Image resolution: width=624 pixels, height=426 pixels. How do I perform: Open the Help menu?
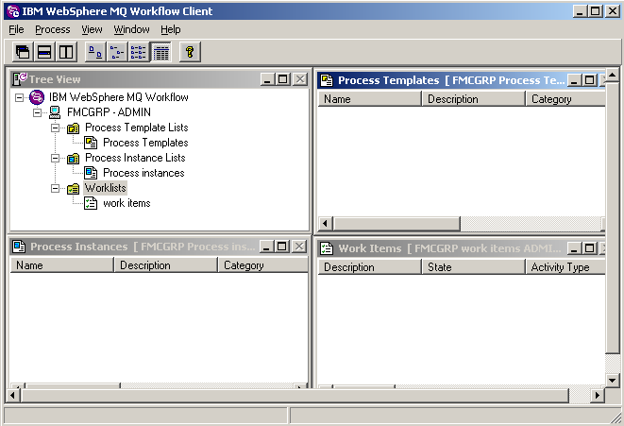[x=171, y=29]
